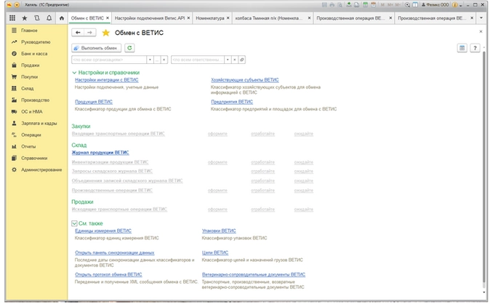Open the organization filter dropdown arrow

point(150,60)
